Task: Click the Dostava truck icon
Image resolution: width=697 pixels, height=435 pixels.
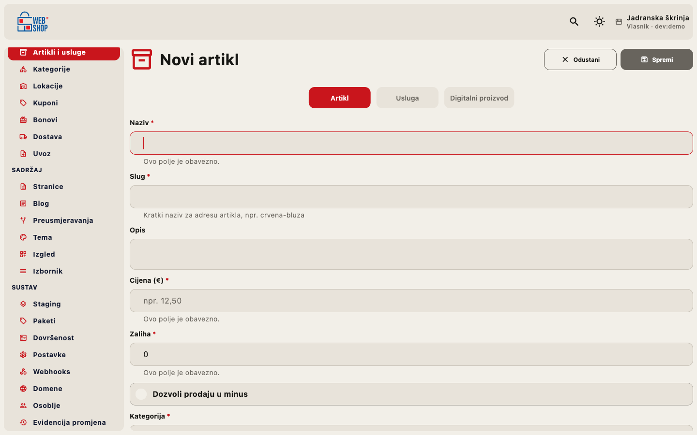Action: pos(23,137)
